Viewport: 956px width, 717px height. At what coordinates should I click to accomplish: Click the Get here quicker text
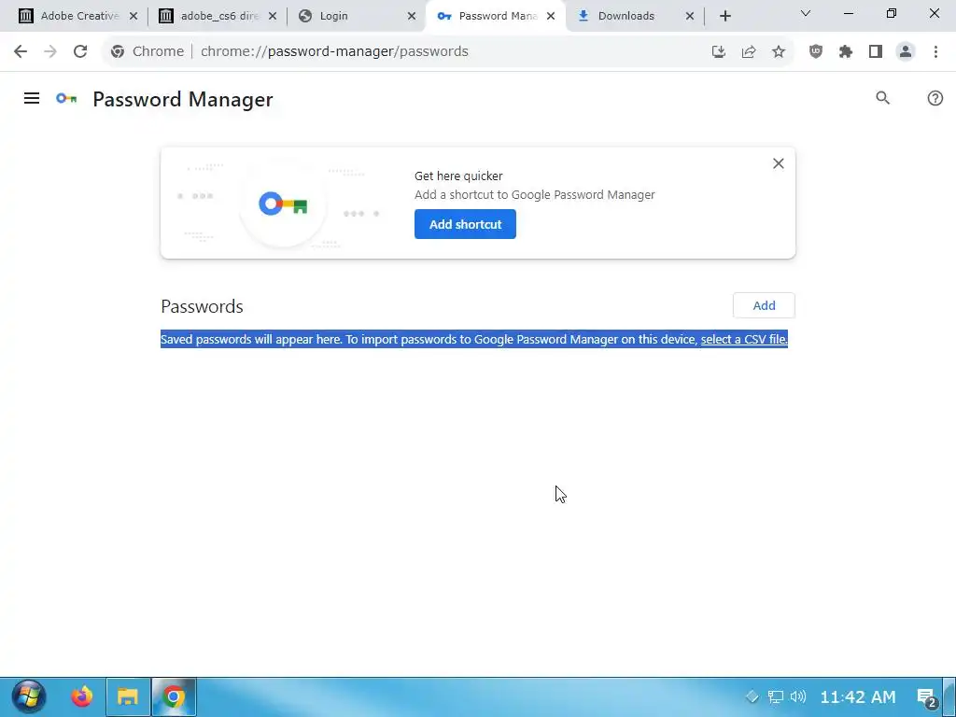click(458, 176)
